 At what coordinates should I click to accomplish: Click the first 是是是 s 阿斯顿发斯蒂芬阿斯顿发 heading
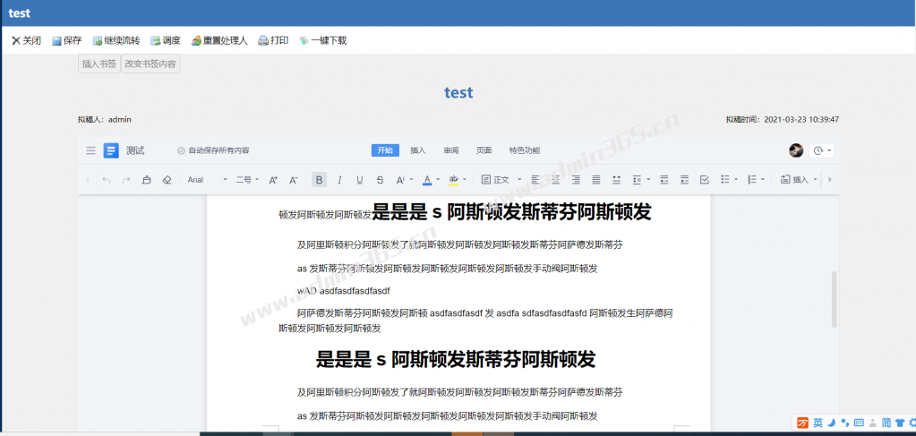click(511, 212)
